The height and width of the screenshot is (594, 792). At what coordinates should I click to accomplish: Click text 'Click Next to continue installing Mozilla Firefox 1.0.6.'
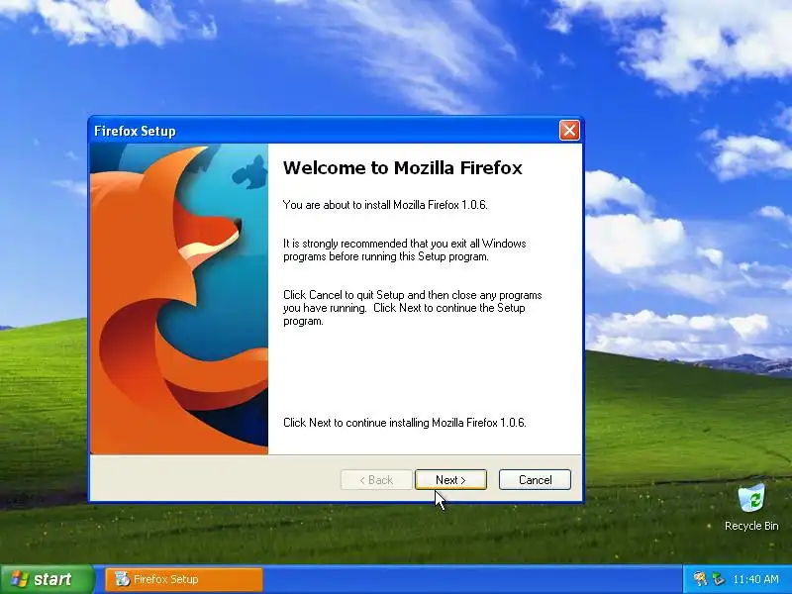pos(405,423)
